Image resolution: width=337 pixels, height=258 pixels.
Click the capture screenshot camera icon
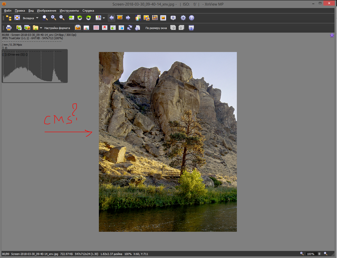click(x=191, y=28)
